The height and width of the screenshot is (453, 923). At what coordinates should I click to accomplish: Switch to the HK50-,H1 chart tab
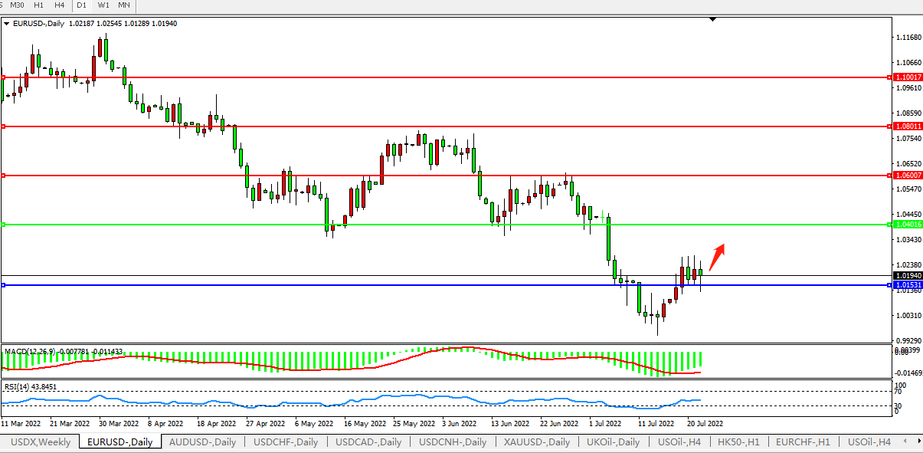[x=738, y=442]
